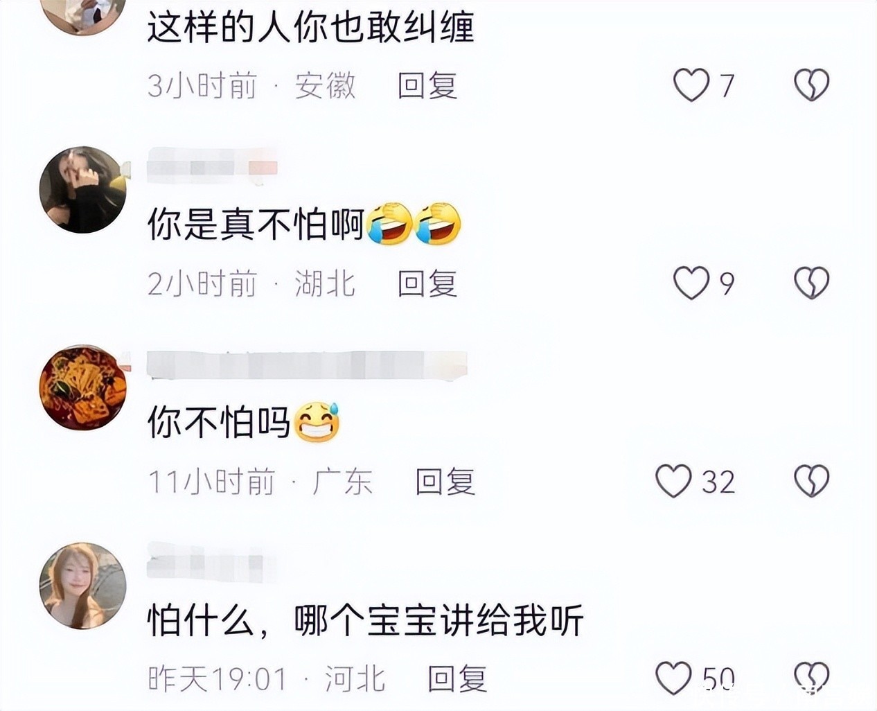Like the Hebei comment with 50 likes

pos(673,678)
